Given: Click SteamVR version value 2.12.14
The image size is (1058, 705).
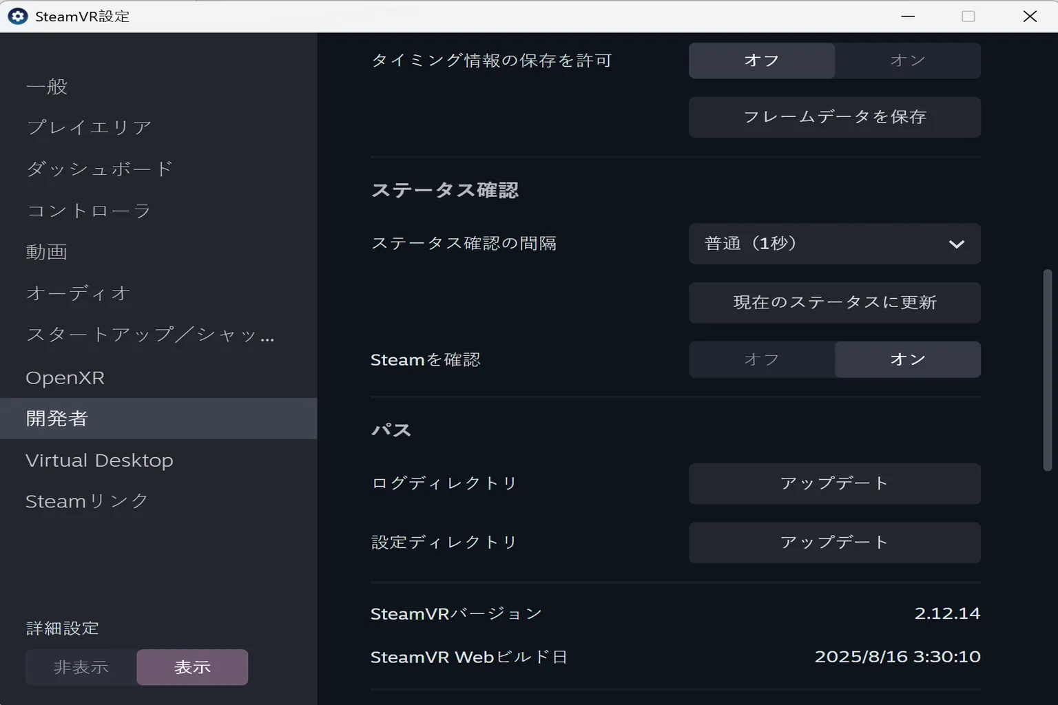Looking at the screenshot, I should point(947,613).
